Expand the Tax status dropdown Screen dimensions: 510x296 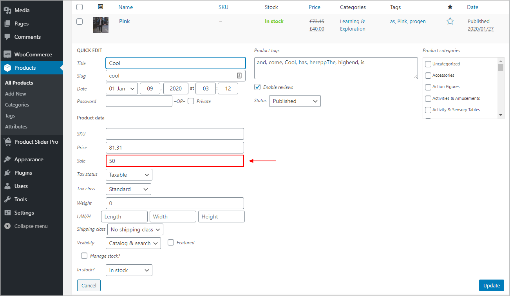click(129, 175)
